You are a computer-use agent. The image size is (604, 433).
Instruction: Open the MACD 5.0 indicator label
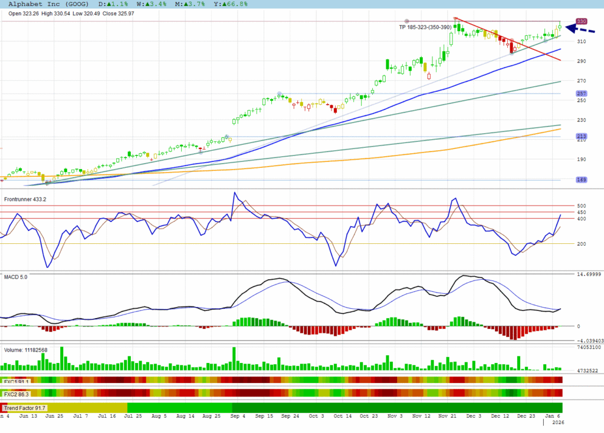point(17,276)
